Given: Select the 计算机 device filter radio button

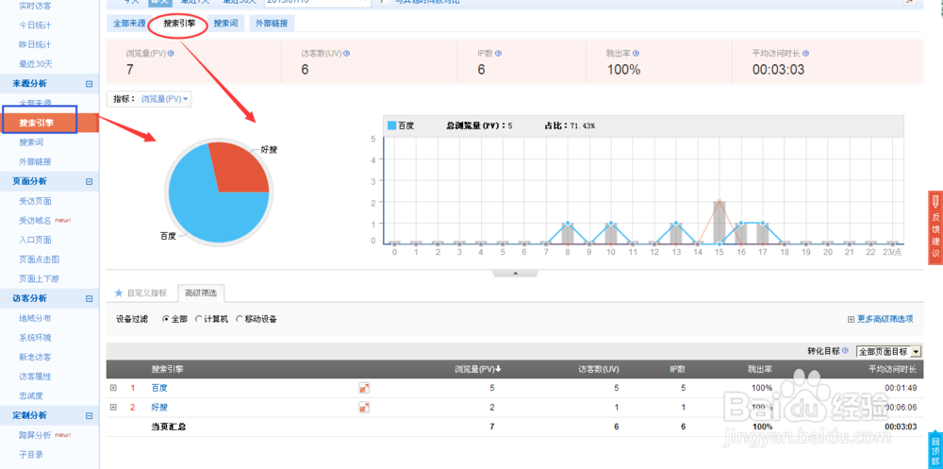Looking at the screenshot, I should 198,319.
